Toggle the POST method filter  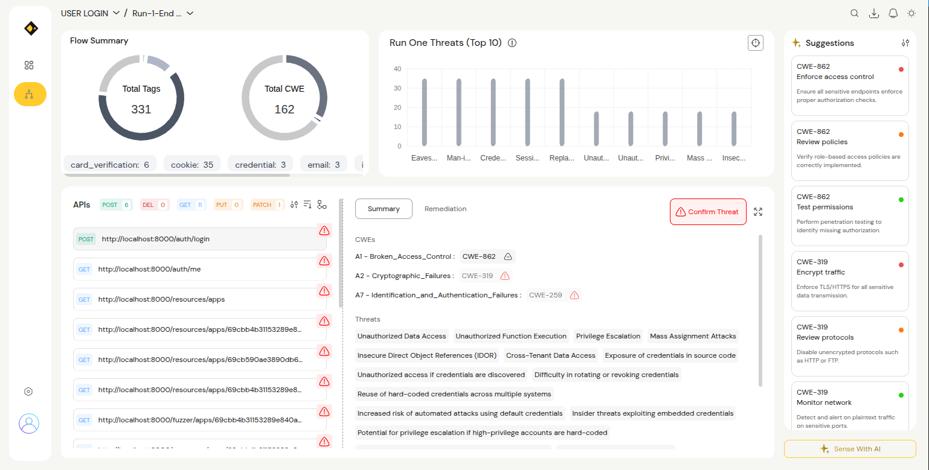tap(116, 205)
